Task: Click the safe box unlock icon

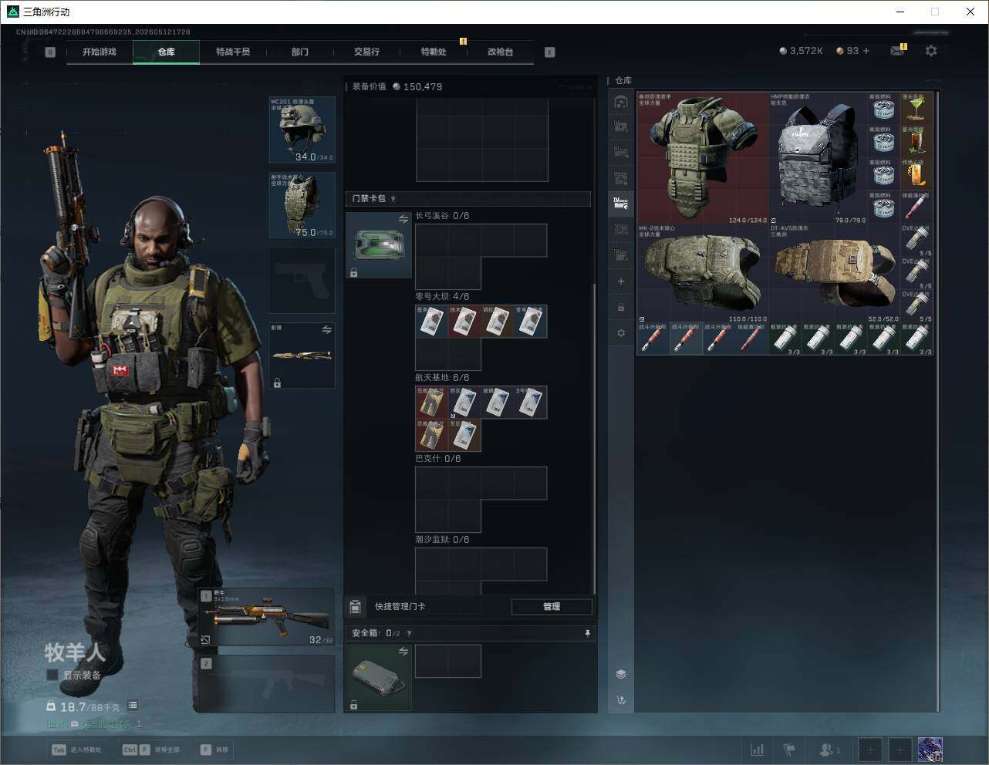Action: [x=353, y=704]
